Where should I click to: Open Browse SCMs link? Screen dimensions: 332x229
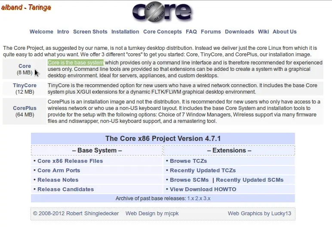[189, 180]
